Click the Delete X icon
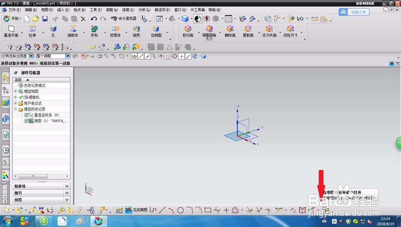This screenshot has height=227, width=401. point(83,19)
